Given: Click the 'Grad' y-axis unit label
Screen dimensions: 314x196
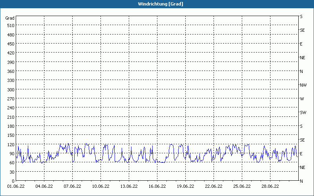Looking at the screenshot, I should click(10, 18).
